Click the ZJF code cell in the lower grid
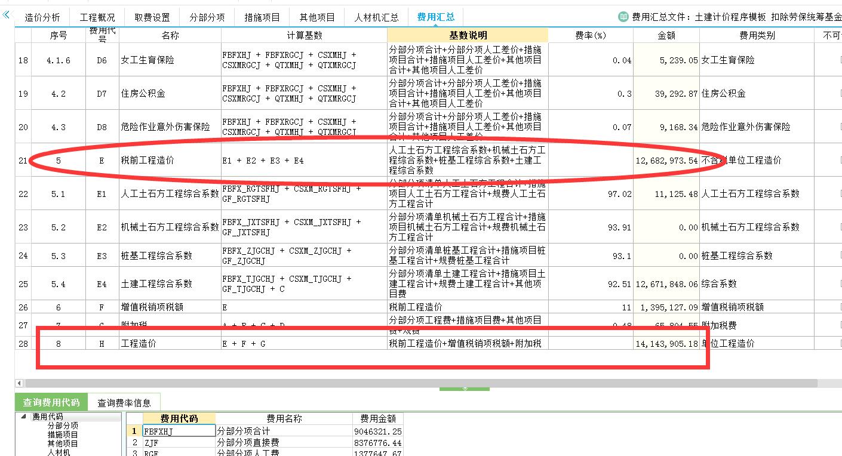Screen dimensions: 842x456 (179, 442)
